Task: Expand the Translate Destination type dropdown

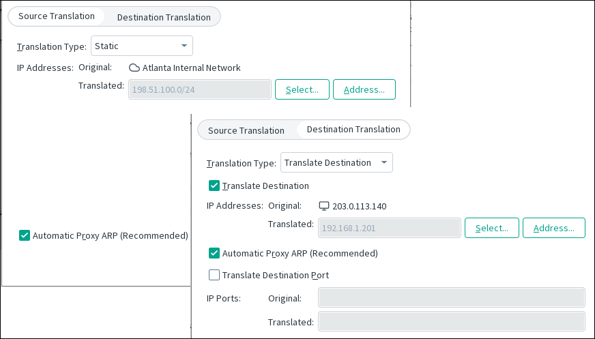Action: coord(336,163)
